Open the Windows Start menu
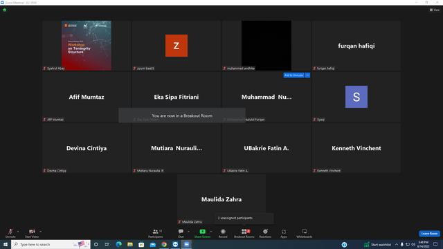This screenshot has width=443, height=249. [6, 244]
